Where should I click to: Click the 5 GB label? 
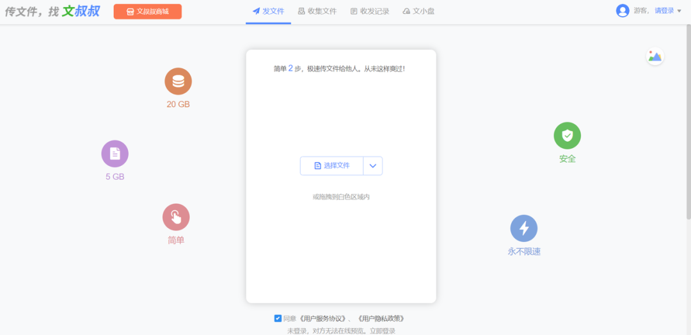pos(115,177)
